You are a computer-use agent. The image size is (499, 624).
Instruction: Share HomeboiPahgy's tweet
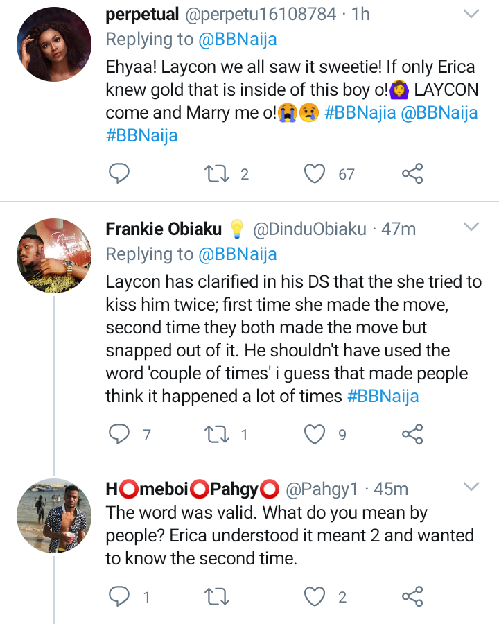tap(412, 596)
